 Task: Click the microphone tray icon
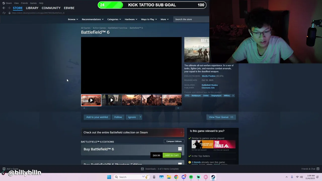pyautogui.click(x=292, y=177)
